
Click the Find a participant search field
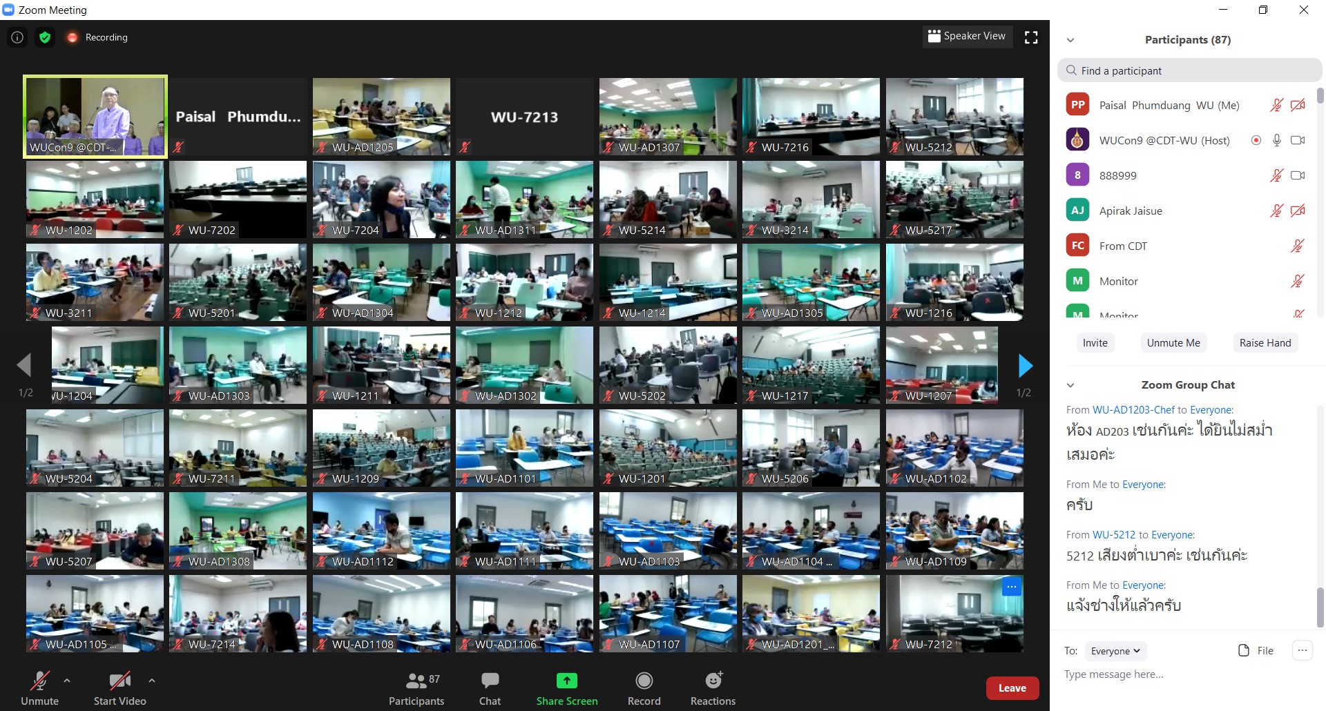click(1189, 70)
